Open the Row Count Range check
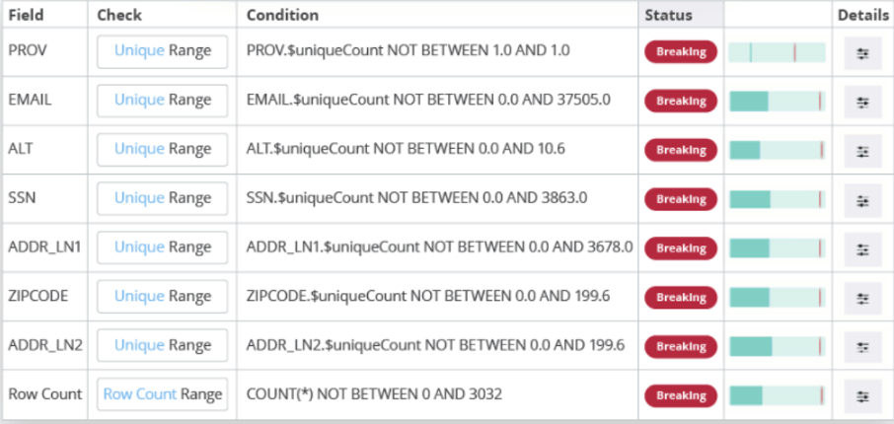The image size is (894, 424). (163, 394)
